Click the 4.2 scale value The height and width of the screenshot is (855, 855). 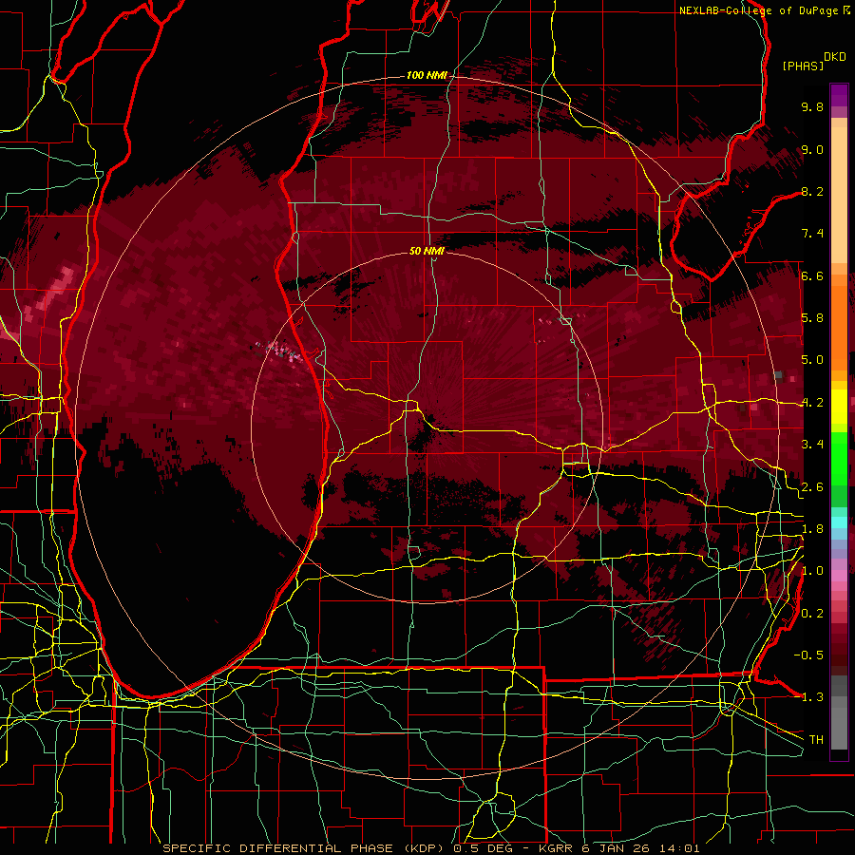(812, 403)
